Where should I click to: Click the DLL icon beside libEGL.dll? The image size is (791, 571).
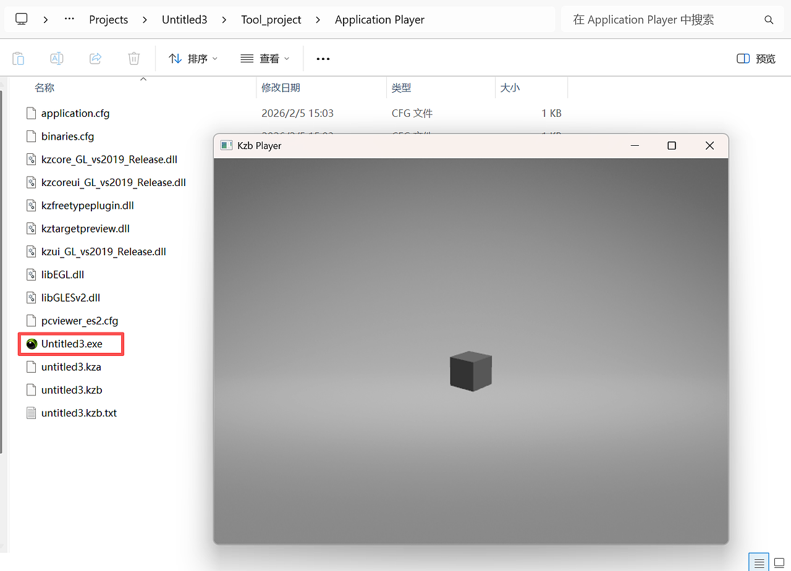pos(32,274)
